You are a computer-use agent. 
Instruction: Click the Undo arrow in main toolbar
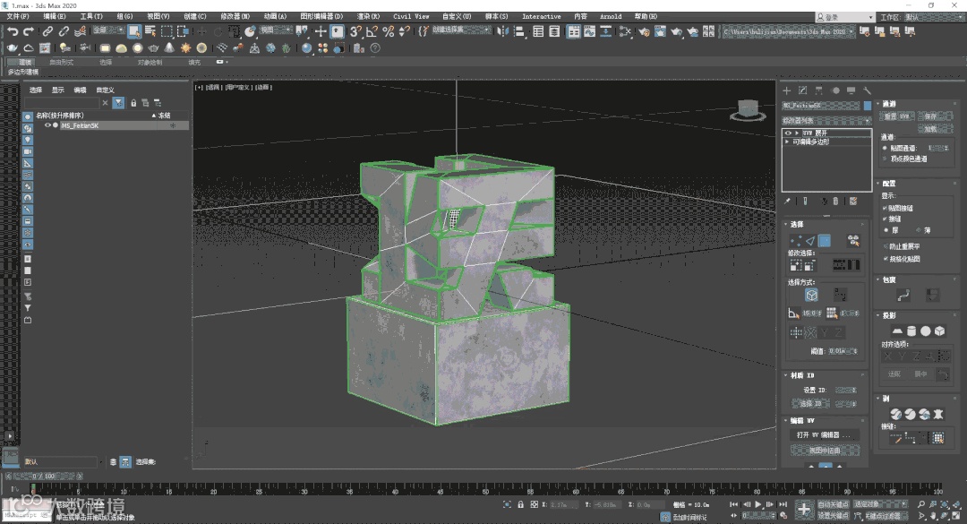tap(13, 31)
